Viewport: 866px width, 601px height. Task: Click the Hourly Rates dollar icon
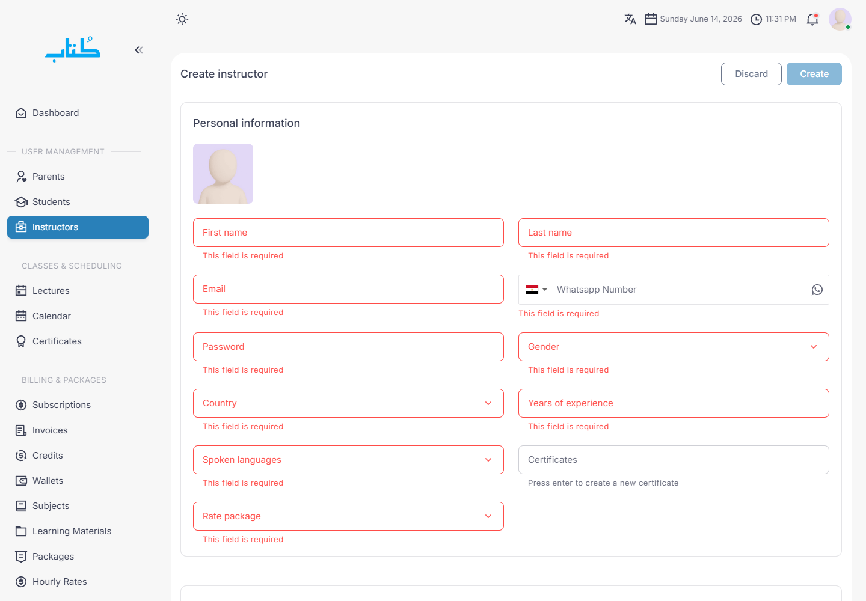[x=21, y=582]
